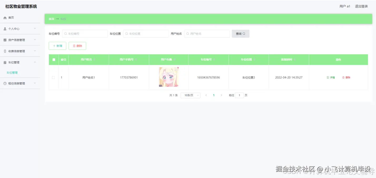This screenshot has width=376, height=178.
Task: Click the search icon in 车位编号 field
Action: point(66,34)
